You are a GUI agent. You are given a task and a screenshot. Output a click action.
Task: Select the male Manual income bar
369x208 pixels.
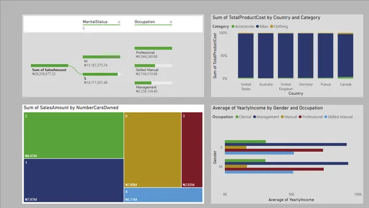pos(236,166)
